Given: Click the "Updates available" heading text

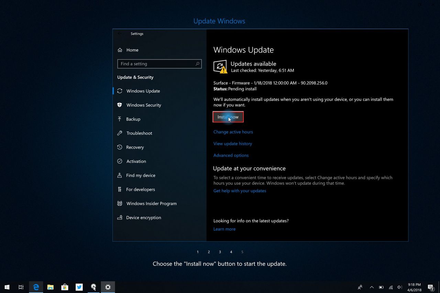Looking at the screenshot, I should coord(253,64).
